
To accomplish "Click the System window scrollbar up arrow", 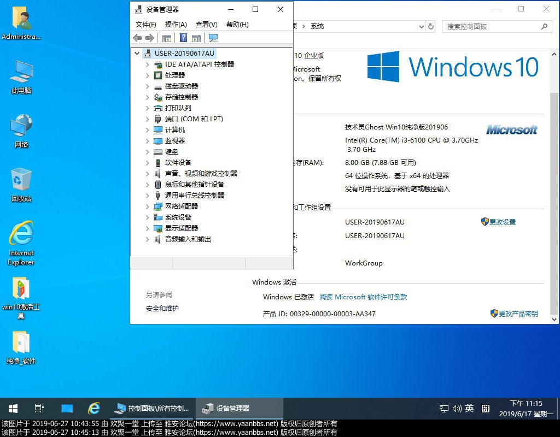I will 554,54.
